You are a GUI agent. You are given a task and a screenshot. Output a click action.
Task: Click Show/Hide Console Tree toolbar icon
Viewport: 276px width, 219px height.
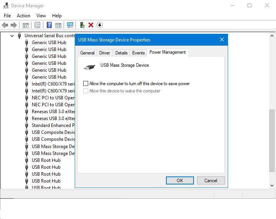click(26, 25)
